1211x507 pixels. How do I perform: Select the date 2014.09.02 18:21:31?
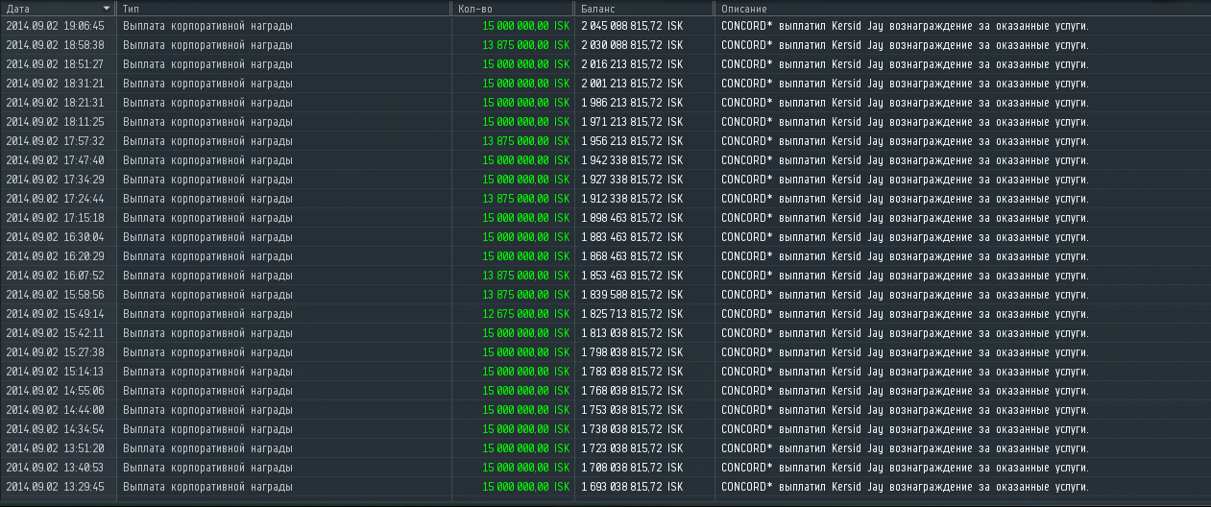(55, 103)
